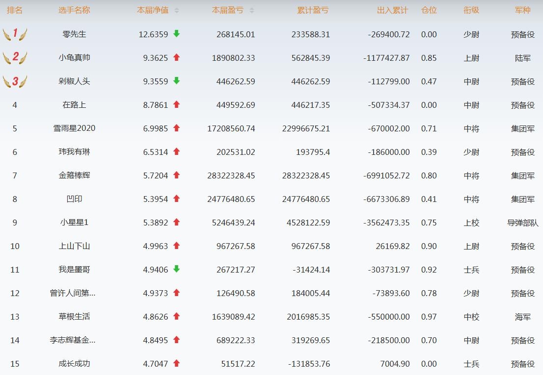
Task: Click green down arrow beside 4.9406
Action: pyautogui.click(x=177, y=269)
